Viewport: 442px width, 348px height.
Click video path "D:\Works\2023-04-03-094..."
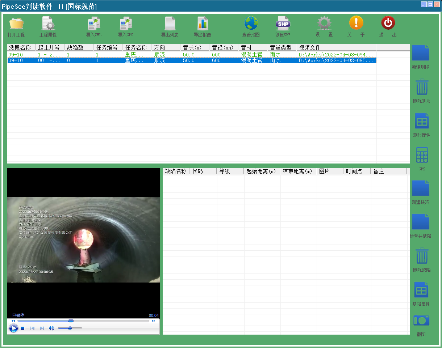coord(336,55)
